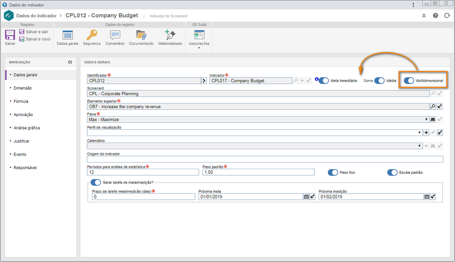Screen dimensions: 455x262
Task: Click Salvar e sair
Action: click(34, 32)
